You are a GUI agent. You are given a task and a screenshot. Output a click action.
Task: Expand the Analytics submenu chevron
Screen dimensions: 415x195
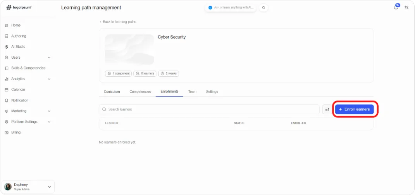(49, 79)
